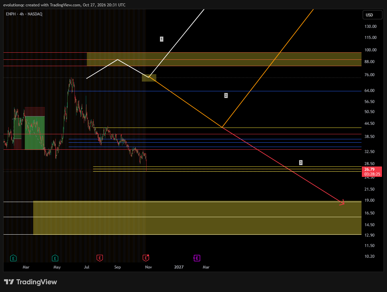Select the small yellow rectangle near 76.00
387x292 pixels.
149,78
